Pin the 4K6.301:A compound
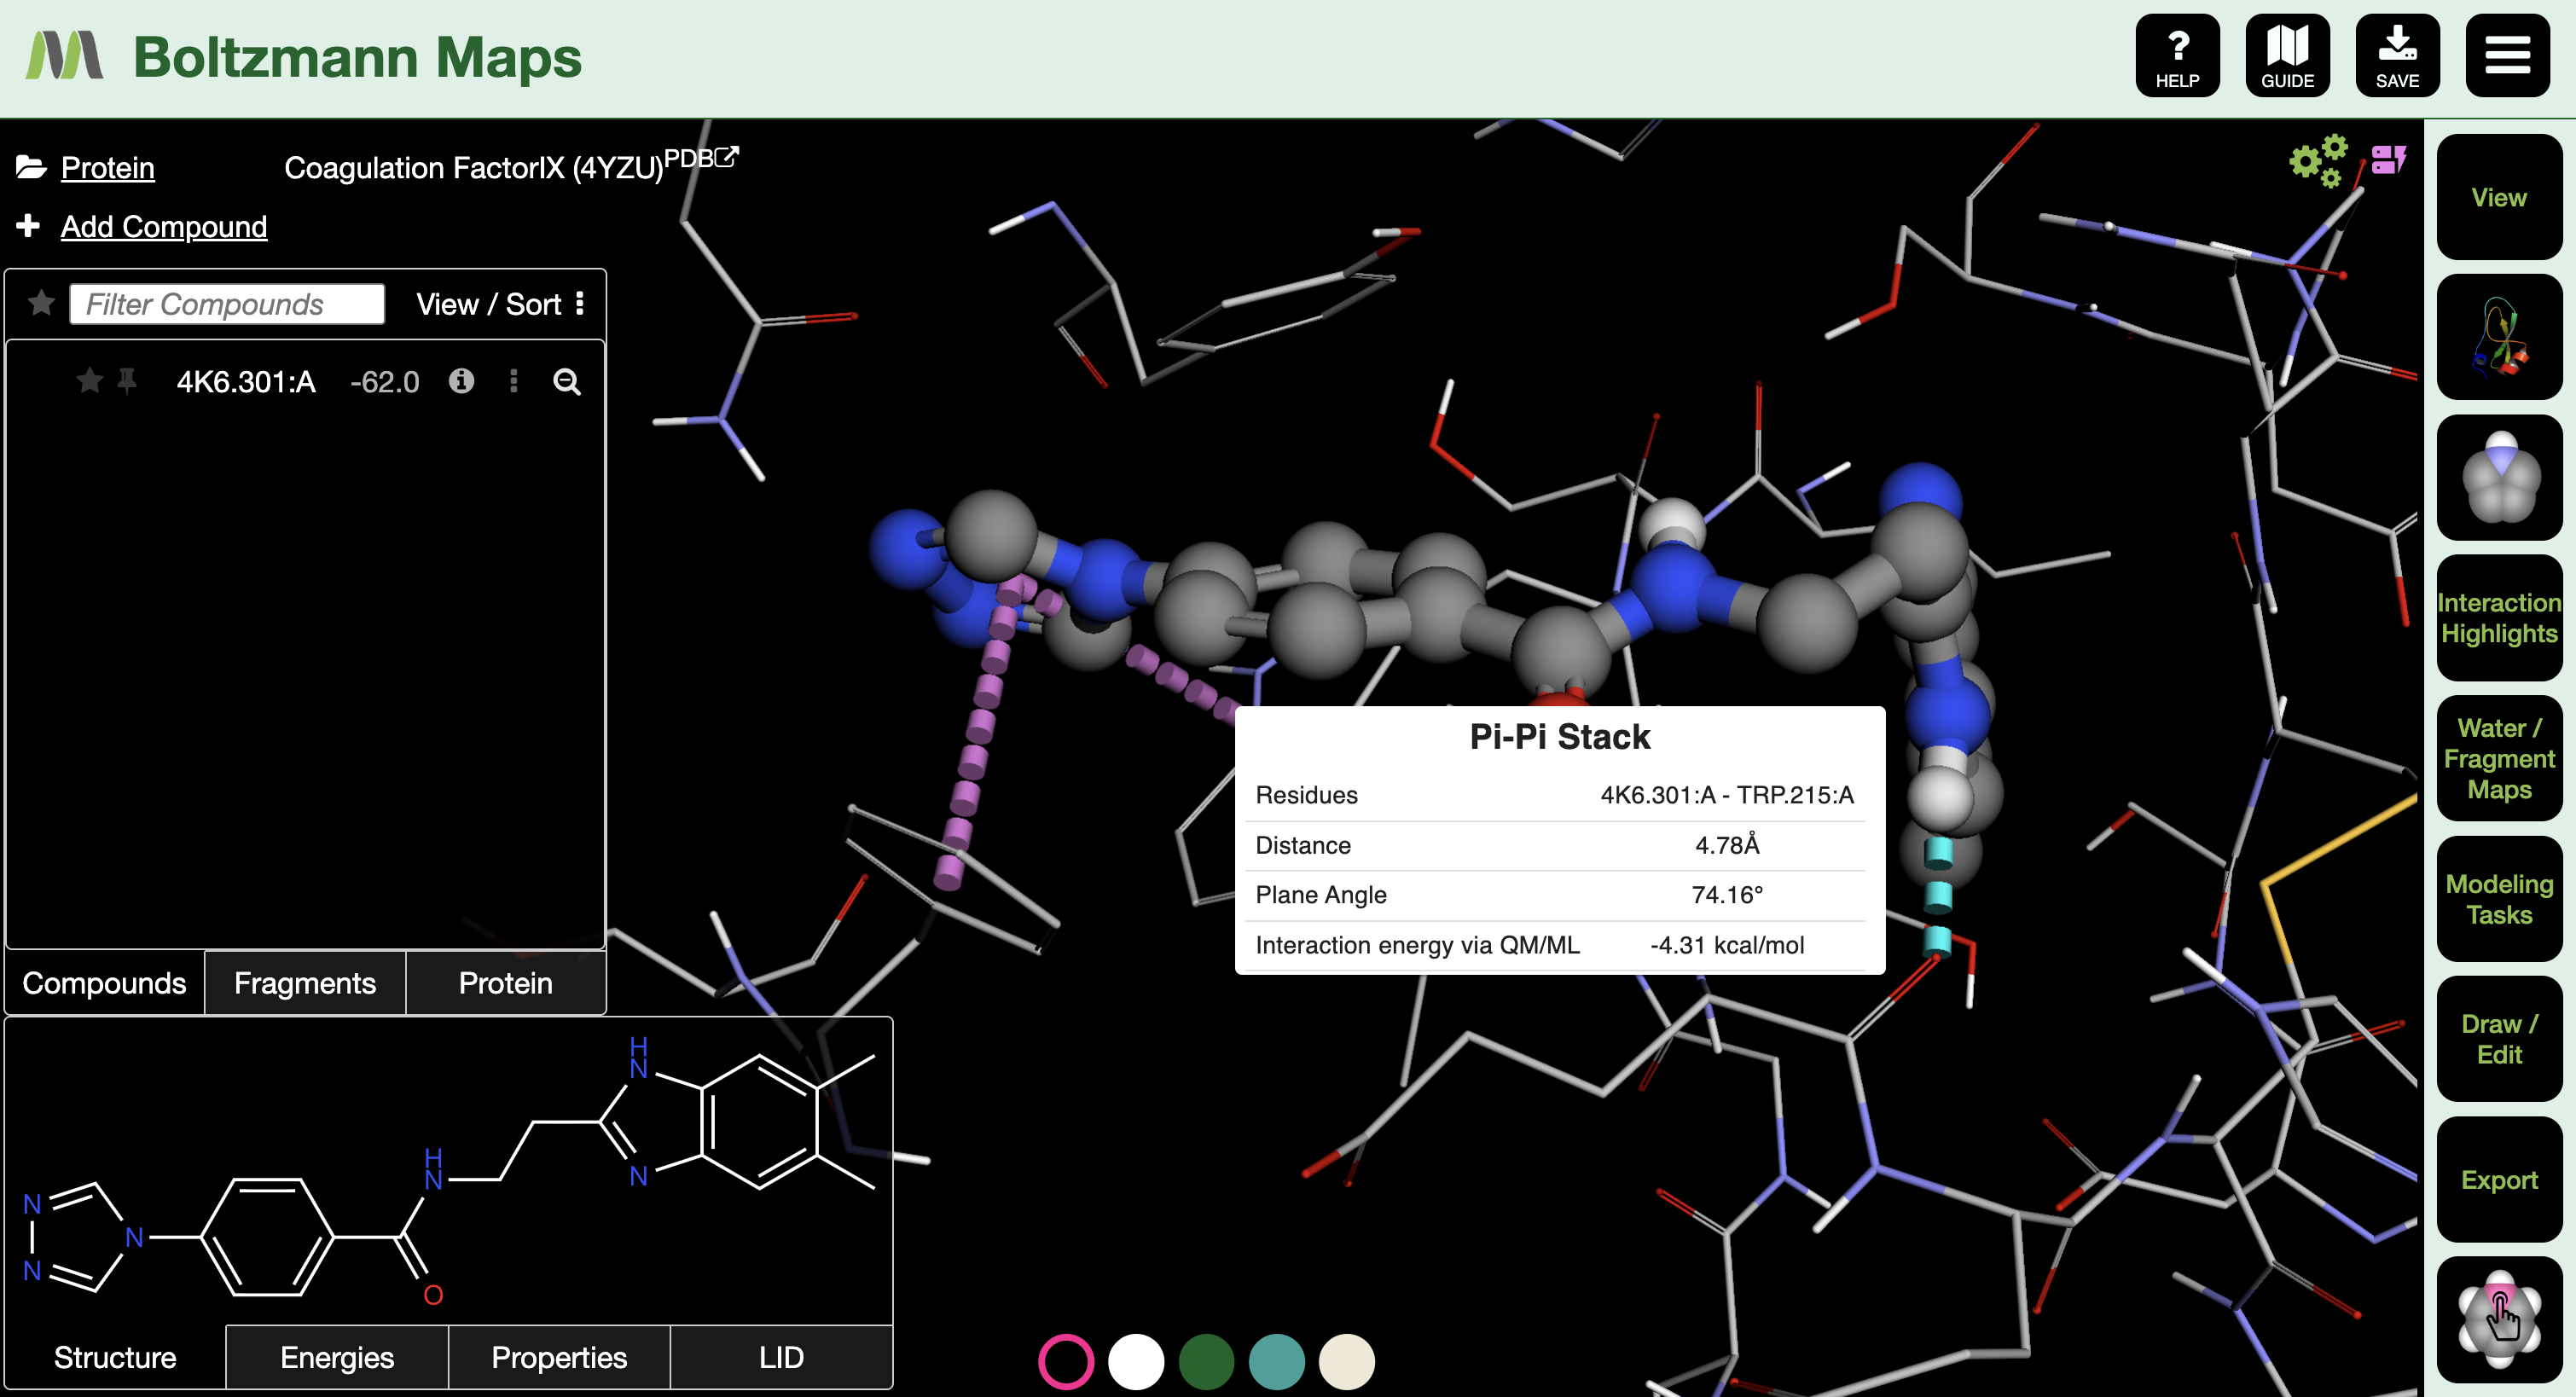This screenshot has height=1397, width=2576. click(x=127, y=380)
